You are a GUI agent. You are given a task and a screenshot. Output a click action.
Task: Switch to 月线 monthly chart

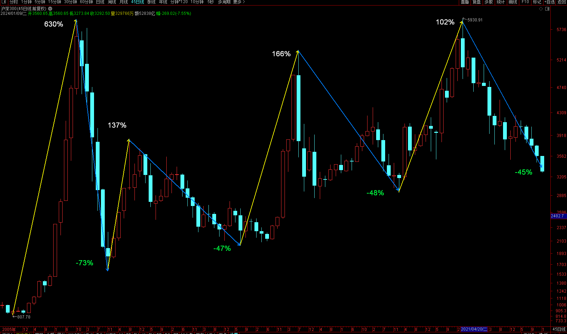point(124,2)
